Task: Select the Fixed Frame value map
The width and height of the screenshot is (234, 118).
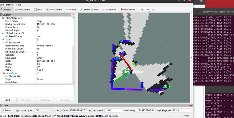Action: tap(39, 21)
